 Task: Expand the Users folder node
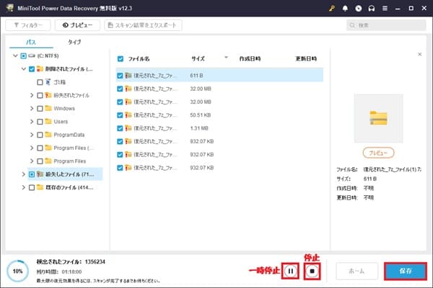[x=32, y=122]
